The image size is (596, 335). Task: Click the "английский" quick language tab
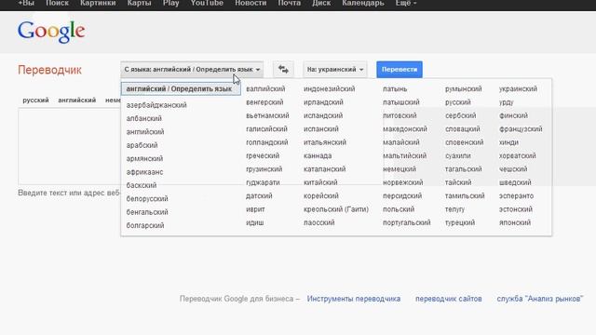pyautogui.click(x=76, y=100)
